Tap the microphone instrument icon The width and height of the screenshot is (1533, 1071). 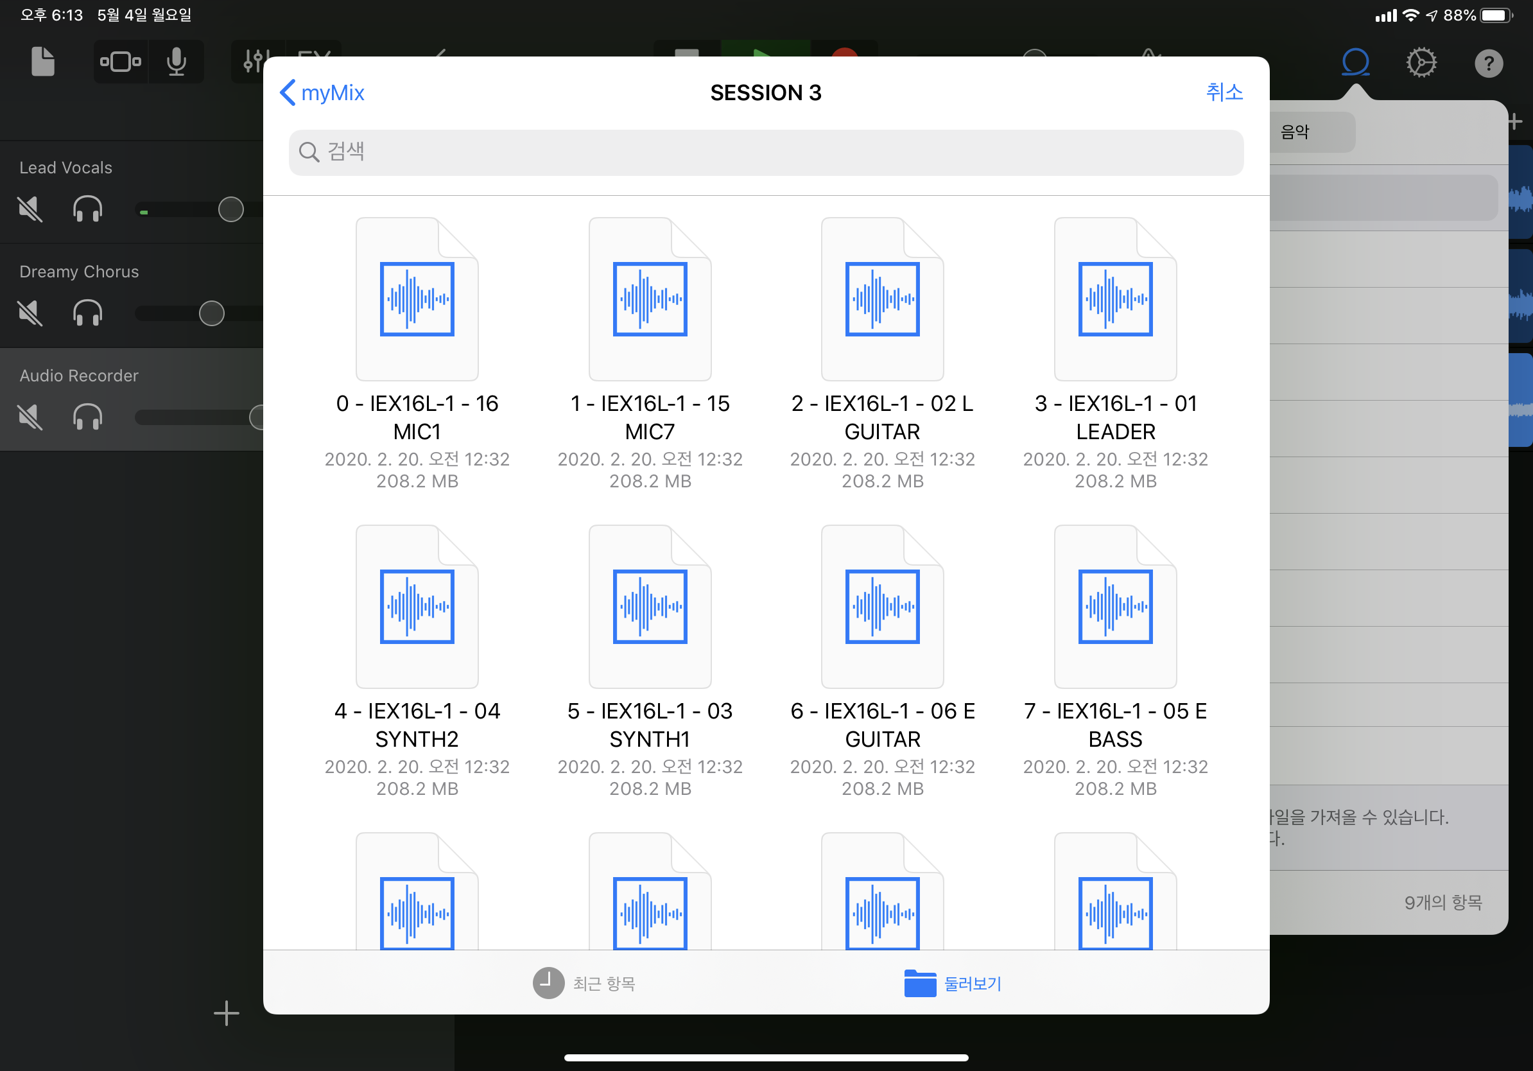(x=177, y=62)
